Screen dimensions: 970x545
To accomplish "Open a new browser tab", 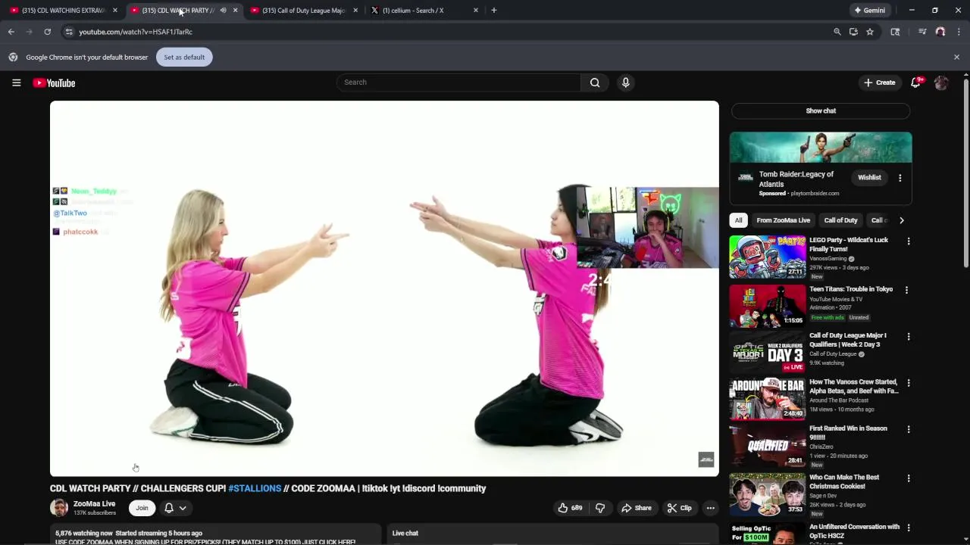I will (494, 11).
